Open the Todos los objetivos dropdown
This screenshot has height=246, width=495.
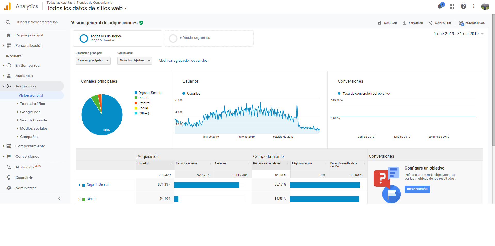click(x=135, y=61)
